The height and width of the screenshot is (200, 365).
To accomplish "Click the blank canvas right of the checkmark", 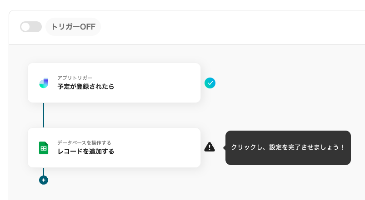I will [x=282, y=83].
